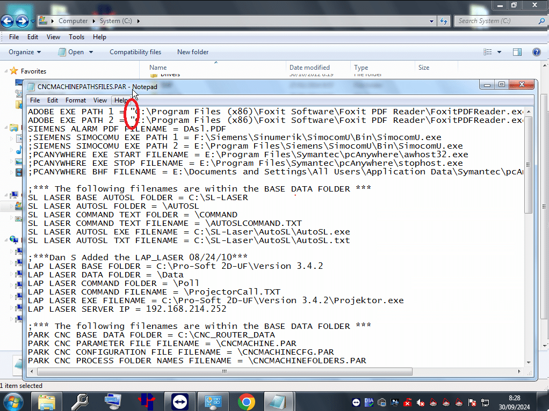549x411 pixels.
Task: Open the dropdown arrow beside Open
Action: click(x=91, y=52)
